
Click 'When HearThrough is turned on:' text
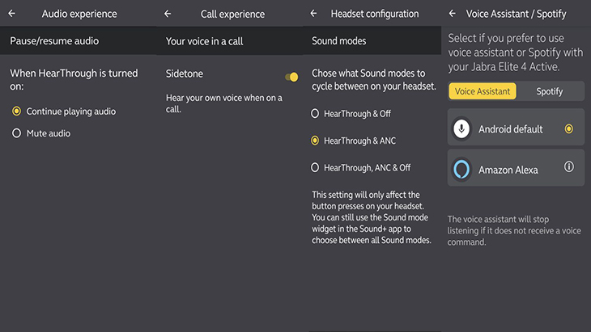[74, 79]
